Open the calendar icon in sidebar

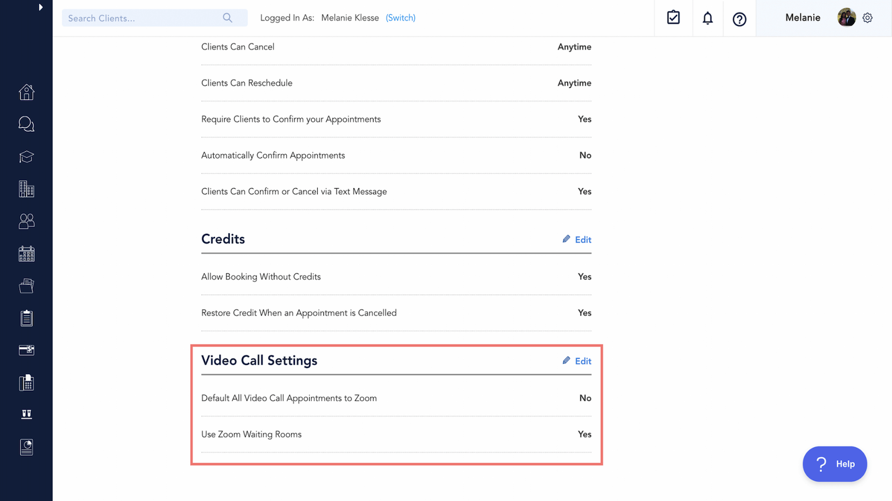(26, 254)
